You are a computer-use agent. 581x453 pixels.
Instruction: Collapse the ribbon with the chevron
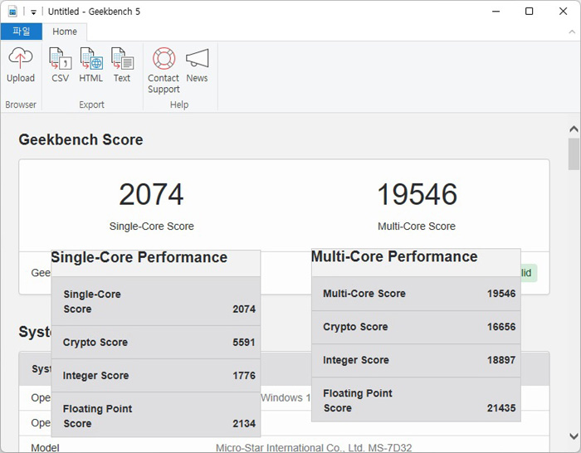[572, 32]
